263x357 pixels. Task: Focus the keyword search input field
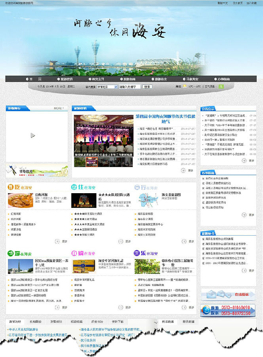tap(130, 87)
